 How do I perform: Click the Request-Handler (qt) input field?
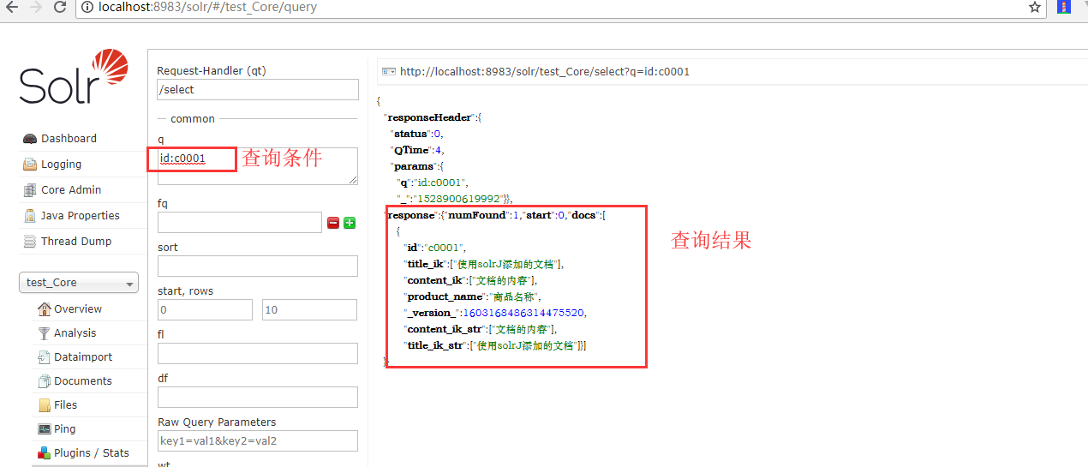click(x=258, y=89)
